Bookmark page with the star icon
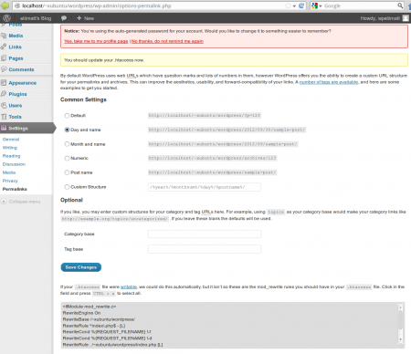Viewport: 411px width, 354px height. click(288, 5)
